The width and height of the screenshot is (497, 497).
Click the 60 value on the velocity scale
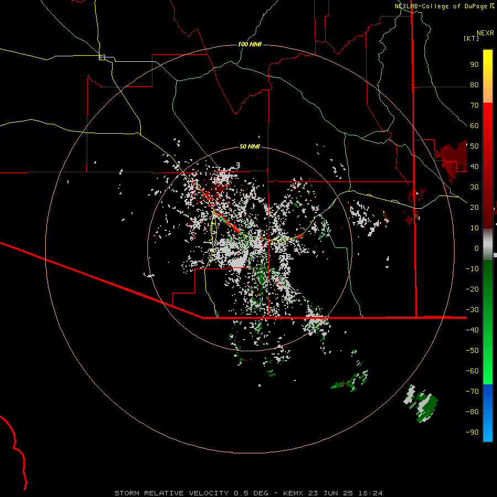point(474,126)
